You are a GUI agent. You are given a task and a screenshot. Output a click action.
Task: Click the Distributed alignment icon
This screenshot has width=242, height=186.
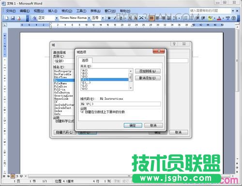169,18
